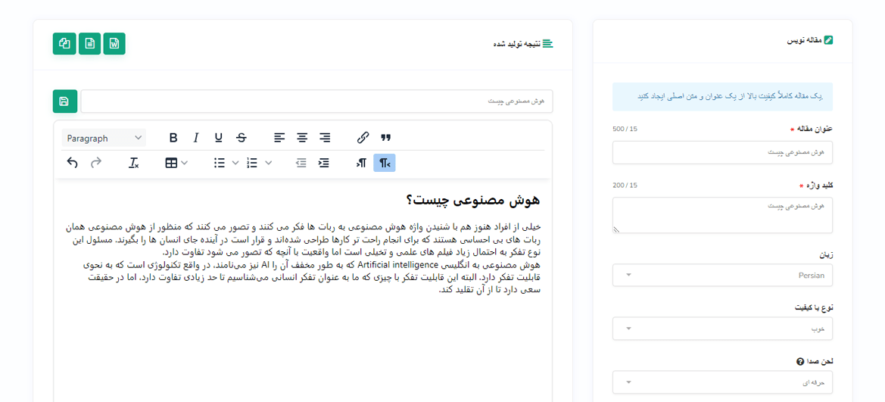Click the کلید واژه keywords text area
This screenshot has width=885, height=402.
[721, 215]
